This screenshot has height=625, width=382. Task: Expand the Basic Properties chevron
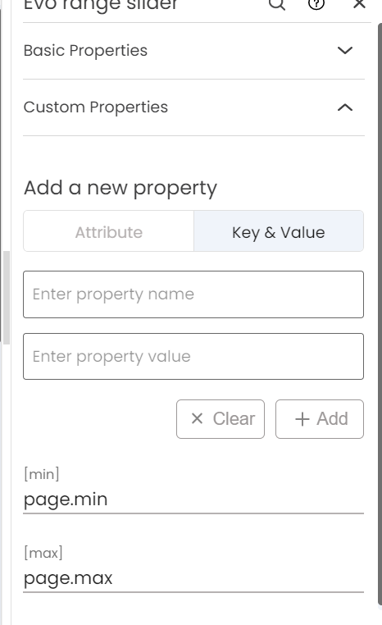coord(345,51)
